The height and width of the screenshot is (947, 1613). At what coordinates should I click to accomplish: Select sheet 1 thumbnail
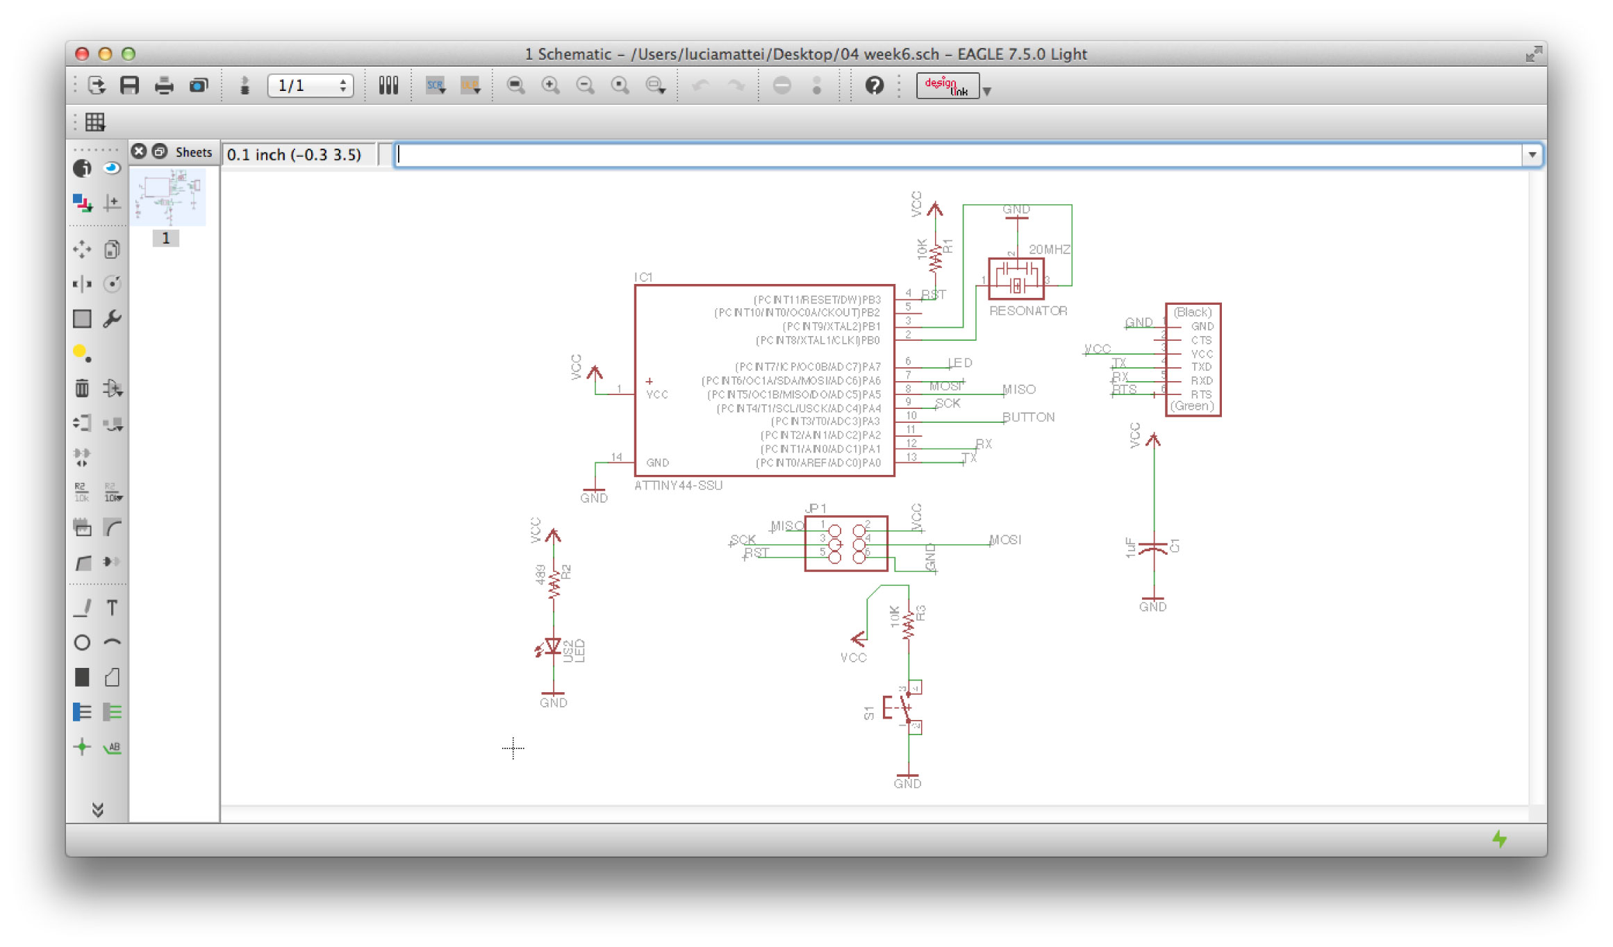(x=167, y=198)
